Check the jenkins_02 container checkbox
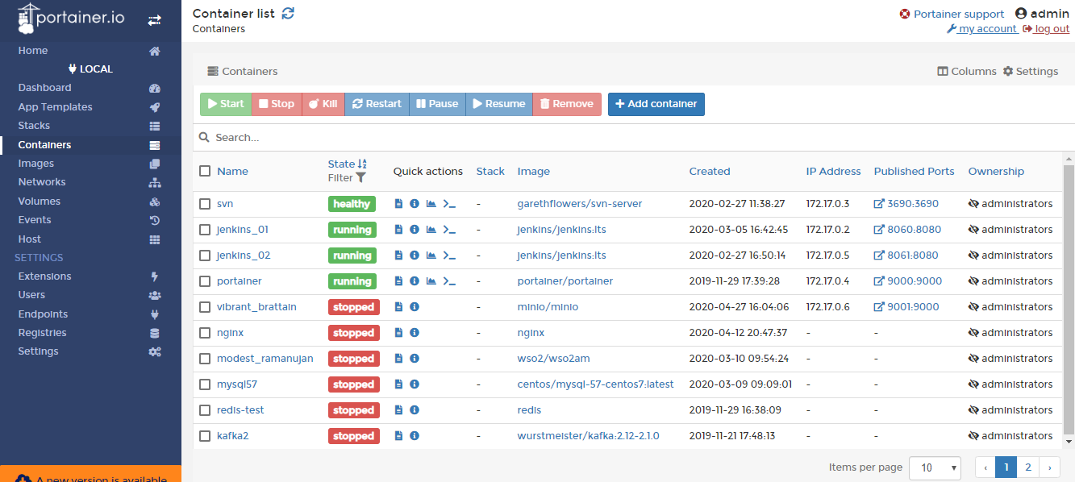Image resolution: width=1075 pixels, height=482 pixels. point(205,256)
